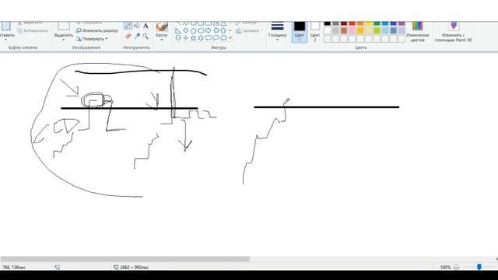The image size is (498, 280).
Task: Click the Копировать button
Action: 33,30
